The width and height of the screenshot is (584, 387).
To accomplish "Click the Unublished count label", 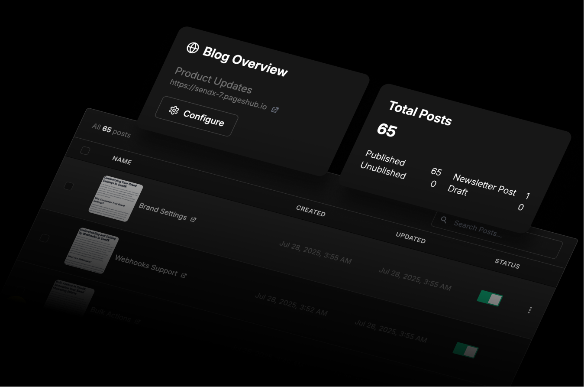I will 383,170.
